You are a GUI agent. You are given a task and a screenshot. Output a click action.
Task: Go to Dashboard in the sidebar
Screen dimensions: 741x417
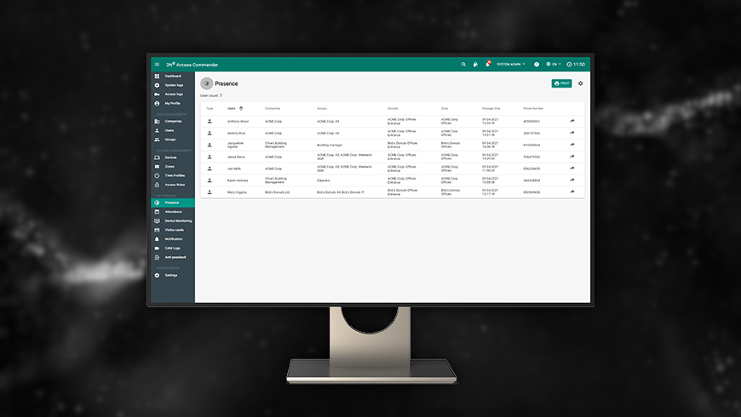173,77
